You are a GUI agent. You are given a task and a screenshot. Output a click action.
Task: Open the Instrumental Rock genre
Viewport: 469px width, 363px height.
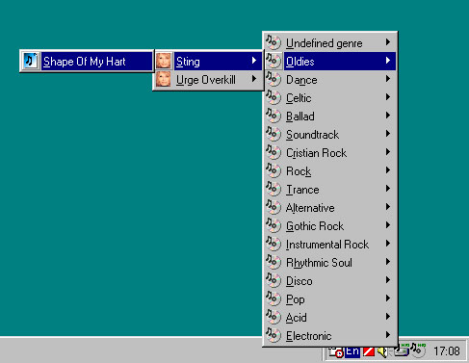coord(330,244)
